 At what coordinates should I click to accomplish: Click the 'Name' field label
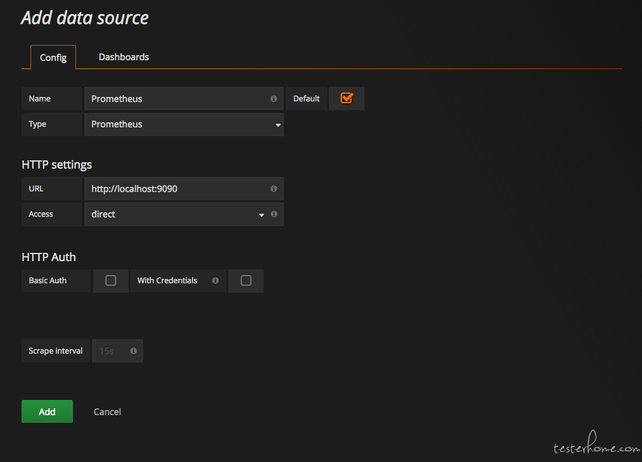click(40, 99)
